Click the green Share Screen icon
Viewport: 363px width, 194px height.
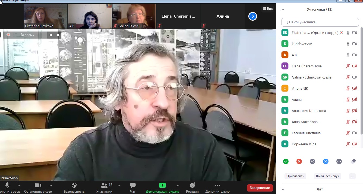pos(162,185)
